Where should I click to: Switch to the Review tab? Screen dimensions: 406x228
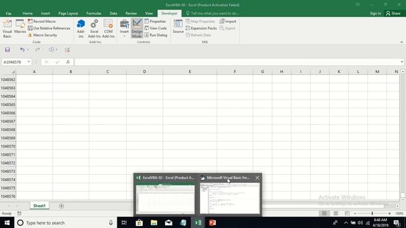pos(131,13)
